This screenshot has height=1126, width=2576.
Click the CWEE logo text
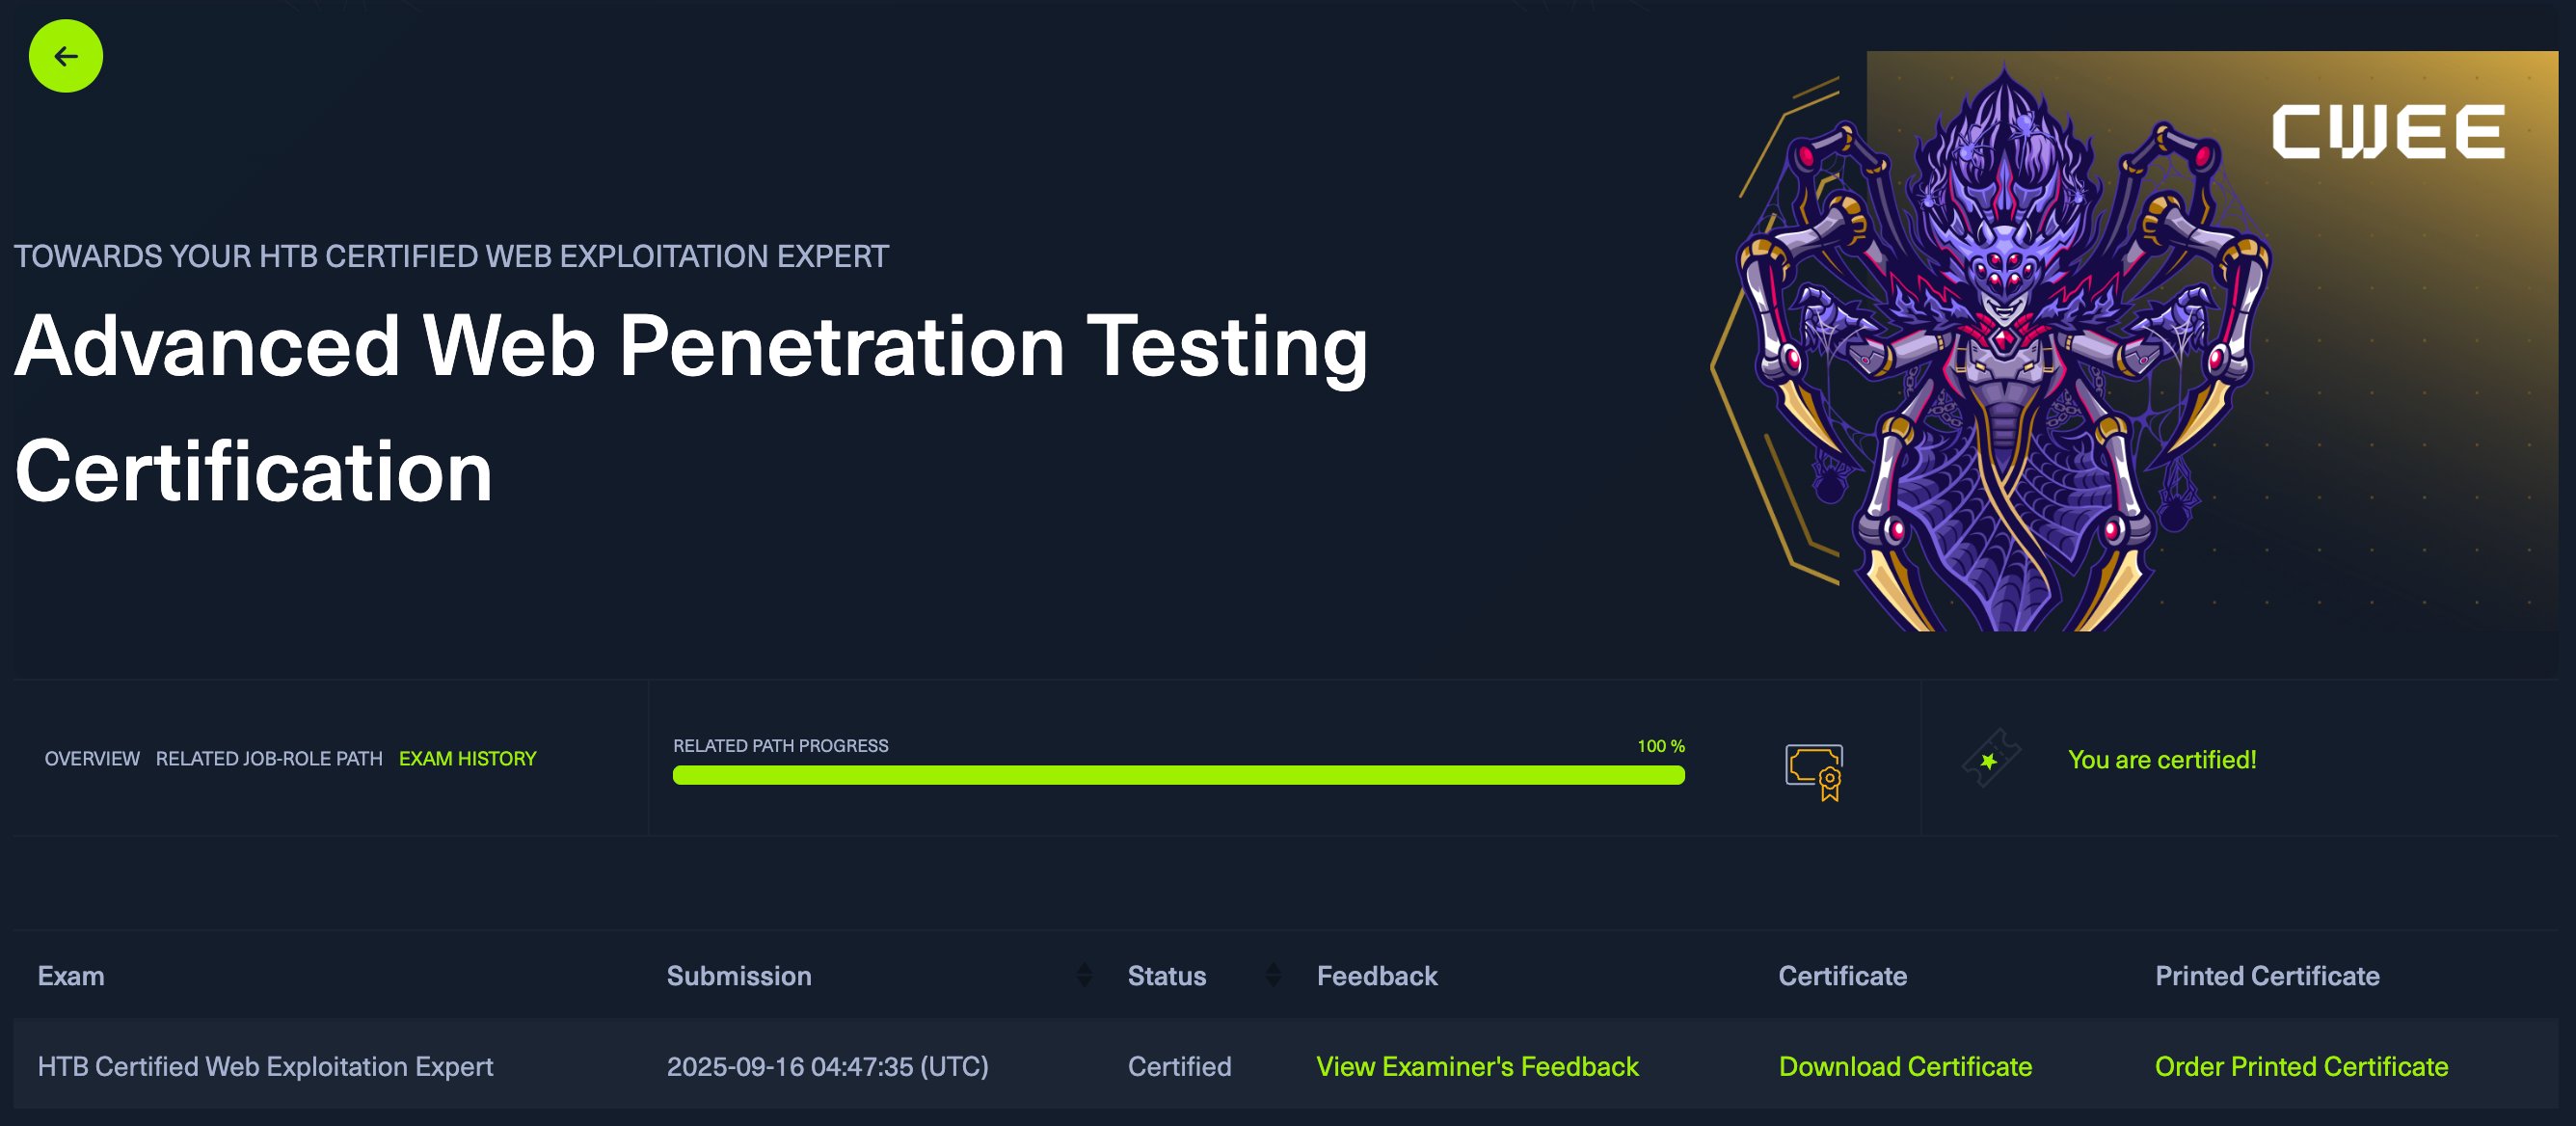pyautogui.click(x=2388, y=132)
